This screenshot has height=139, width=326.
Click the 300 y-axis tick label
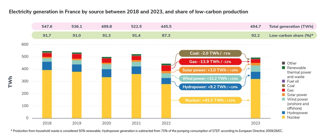25,81
